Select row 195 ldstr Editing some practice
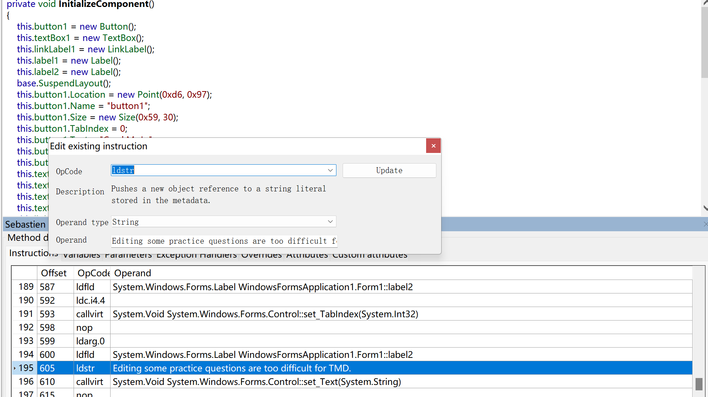This screenshot has width=708, height=397. pos(352,368)
